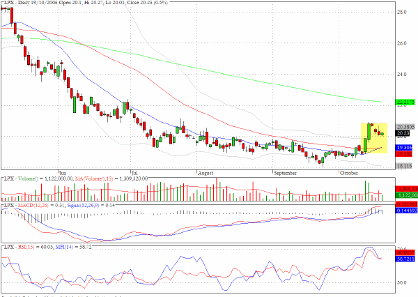Select the blue 0.144392 signal value tag
The width and height of the screenshot is (418, 297).
tap(406, 211)
